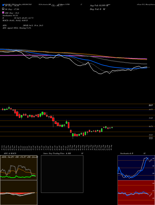Open the empty Intra Day Trading Price panel
Screen dimensions: 155x205
62,174
